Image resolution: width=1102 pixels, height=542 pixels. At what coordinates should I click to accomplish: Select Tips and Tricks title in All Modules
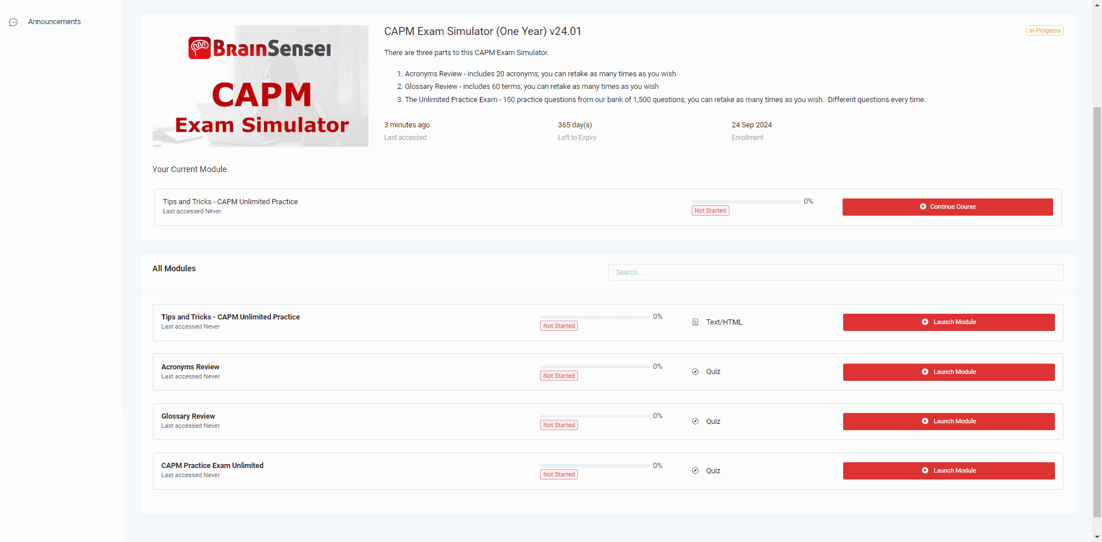[231, 317]
